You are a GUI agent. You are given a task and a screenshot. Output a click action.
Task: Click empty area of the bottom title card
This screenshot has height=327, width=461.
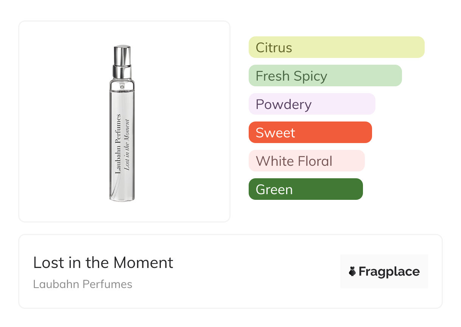click(246, 272)
